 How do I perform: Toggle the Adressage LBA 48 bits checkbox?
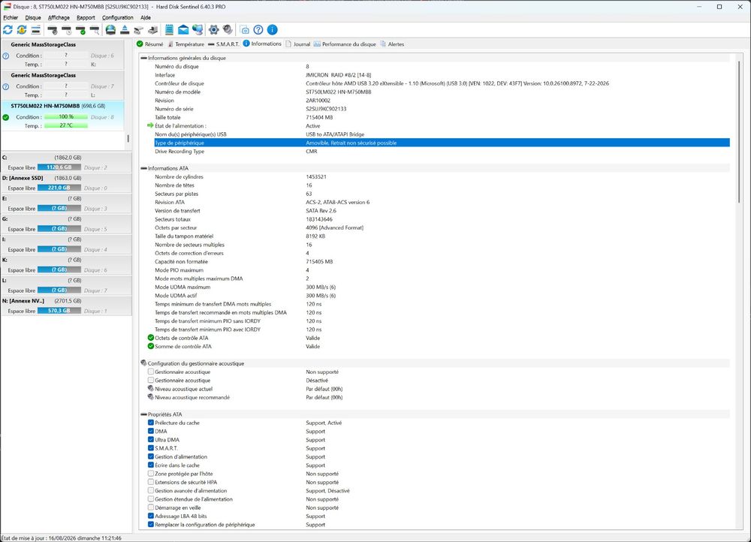[x=151, y=516]
